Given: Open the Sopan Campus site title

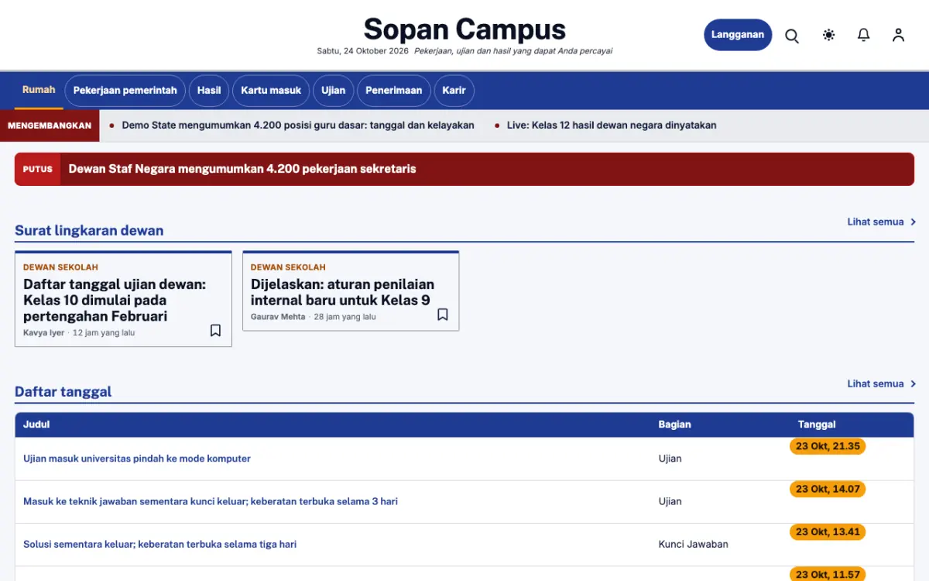Looking at the screenshot, I should 464,29.
